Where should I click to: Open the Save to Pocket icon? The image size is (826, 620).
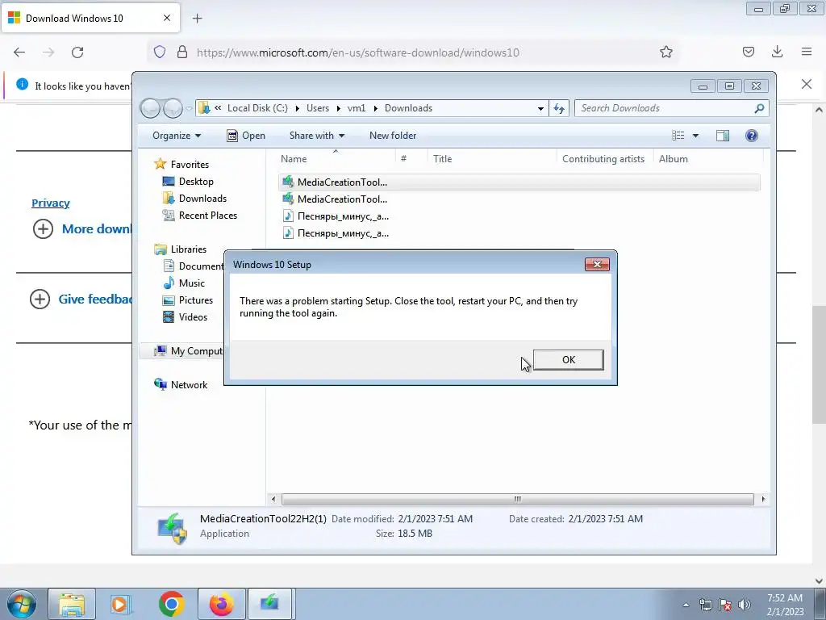[x=748, y=52]
